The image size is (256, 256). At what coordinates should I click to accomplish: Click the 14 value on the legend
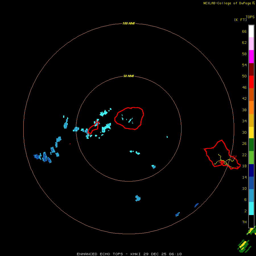(x=244, y=177)
